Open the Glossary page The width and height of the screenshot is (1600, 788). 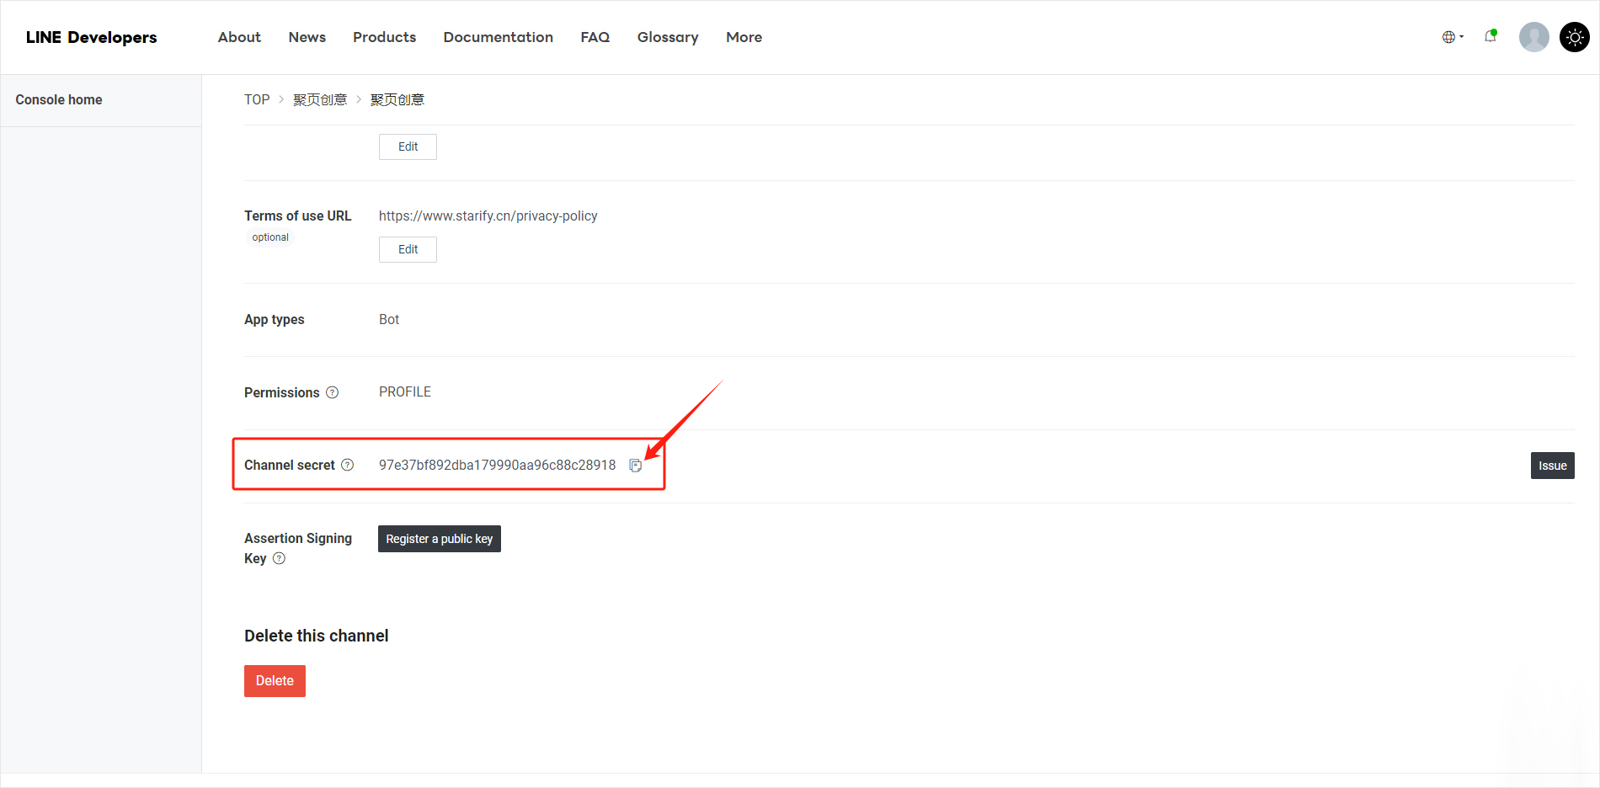[x=668, y=37]
